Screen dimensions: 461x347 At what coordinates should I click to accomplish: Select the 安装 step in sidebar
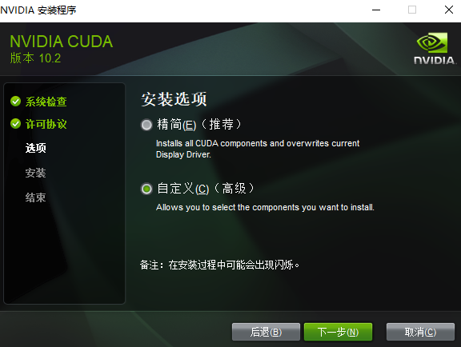click(35, 173)
